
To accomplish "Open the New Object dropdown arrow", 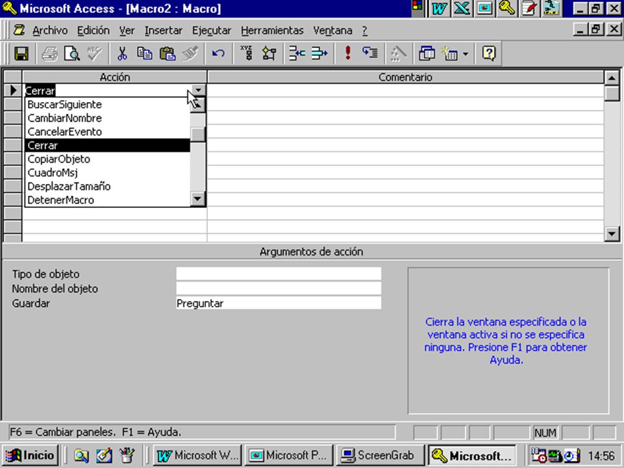I will coord(465,53).
